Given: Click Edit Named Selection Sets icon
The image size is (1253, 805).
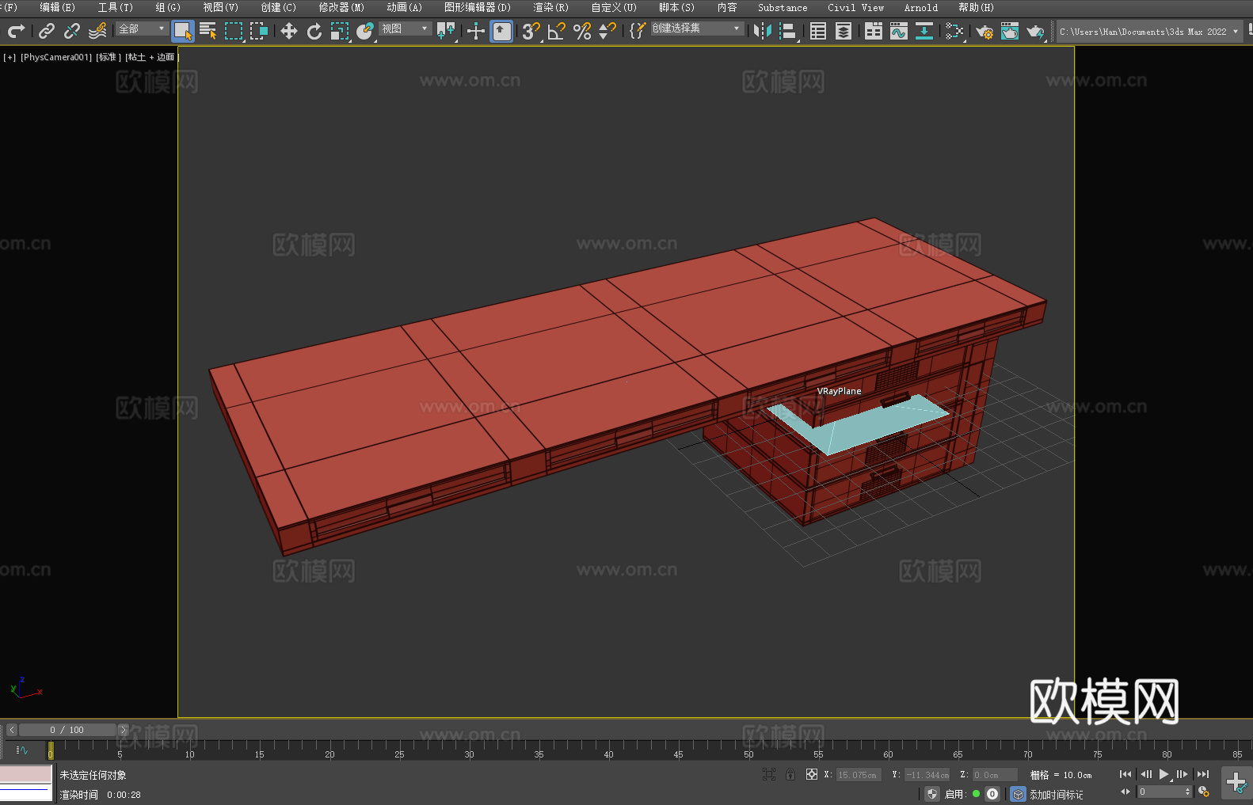Looking at the screenshot, I should coord(638,31).
